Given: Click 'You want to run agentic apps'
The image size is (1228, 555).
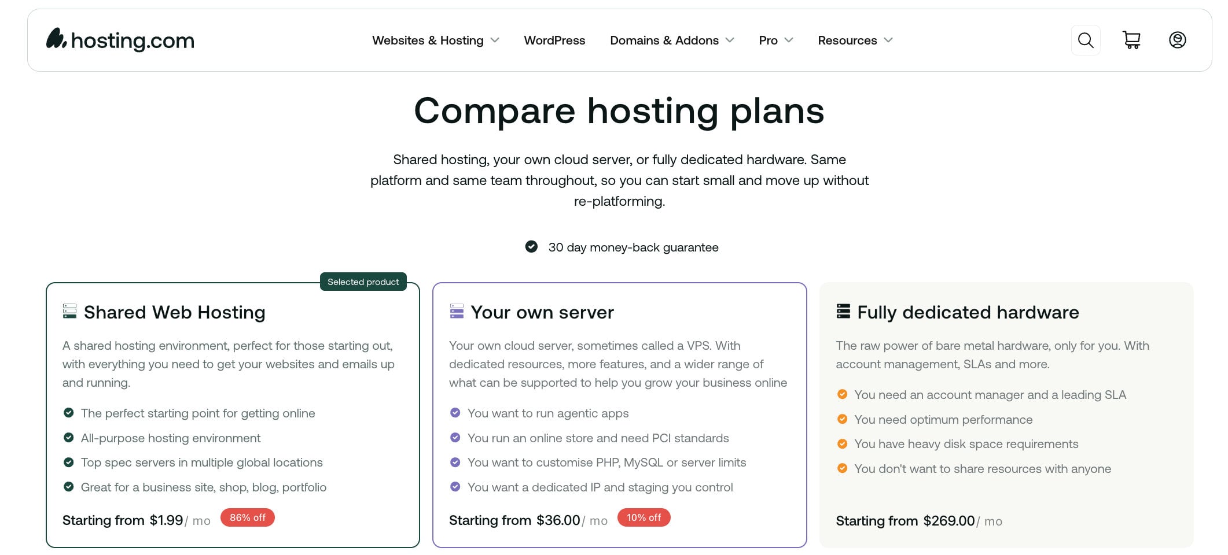Looking at the screenshot, I should coord(548,413).
